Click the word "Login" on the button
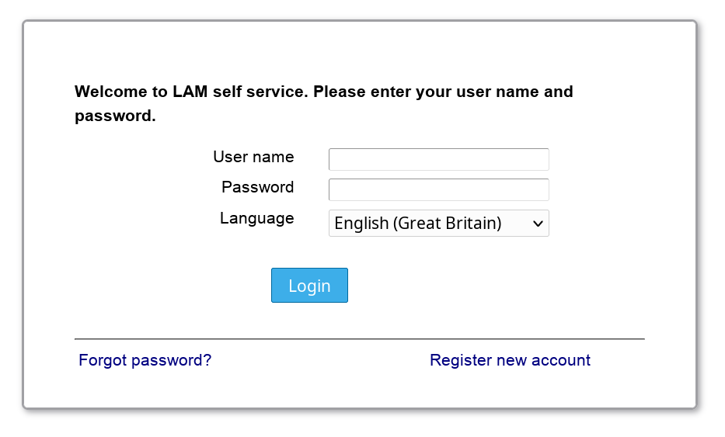Screen dimensions: 725x437 (309, 286)
